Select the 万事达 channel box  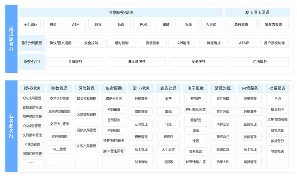pos(211,24)
